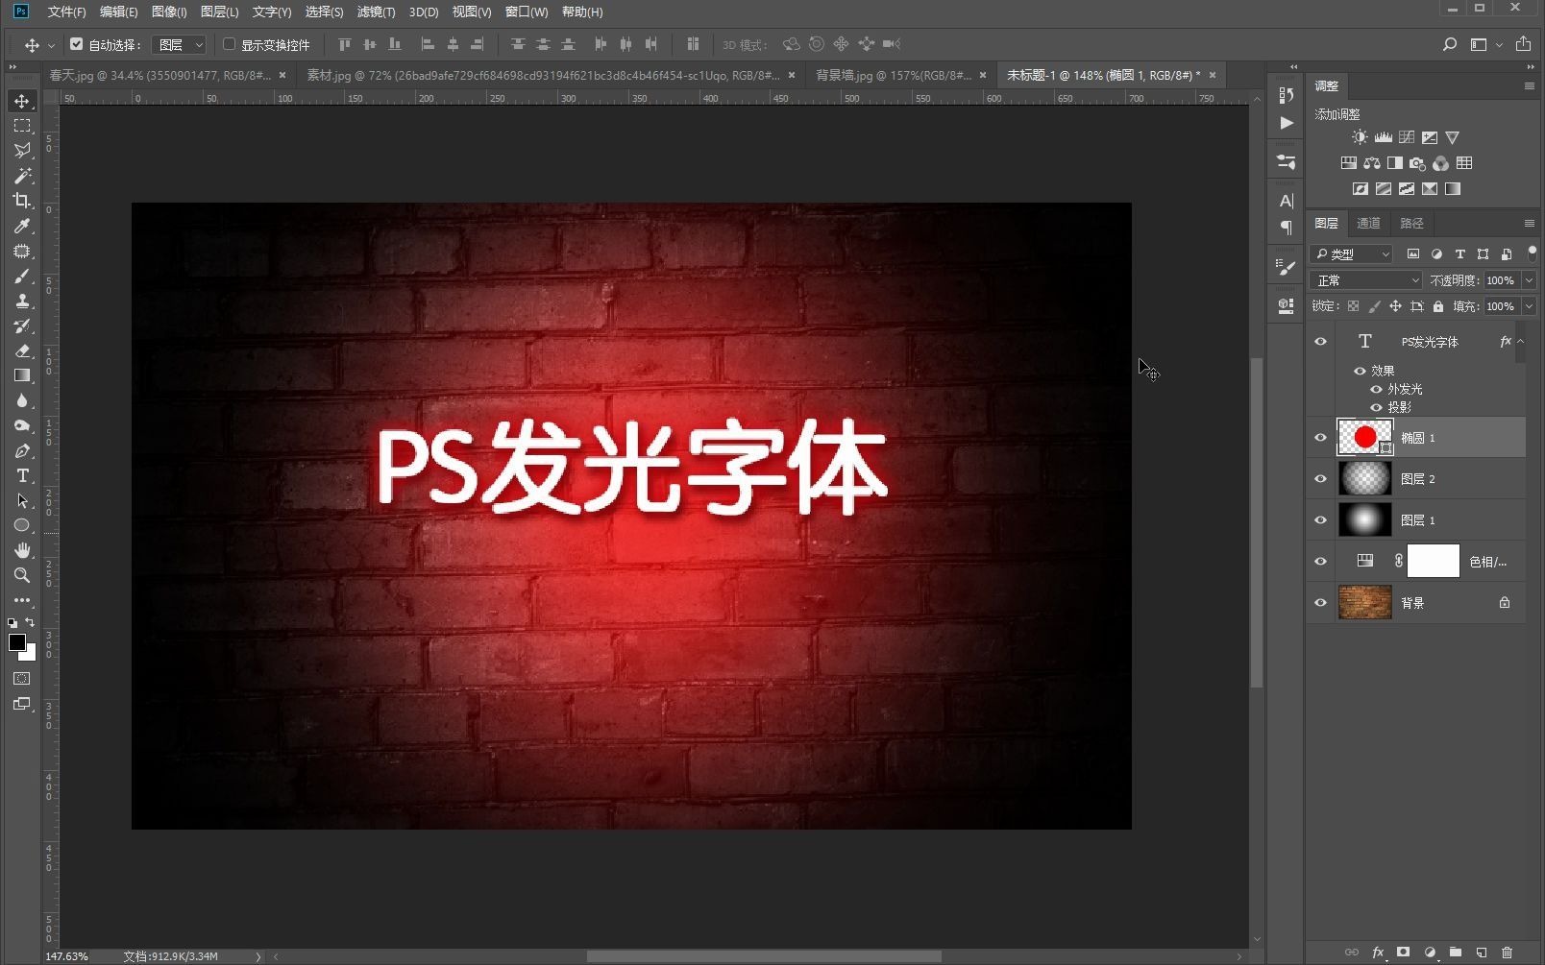Screen dimensions: 1545x965
Task: Collapse the PS发光字体 layer effects list
Action: pos(1522,341)
